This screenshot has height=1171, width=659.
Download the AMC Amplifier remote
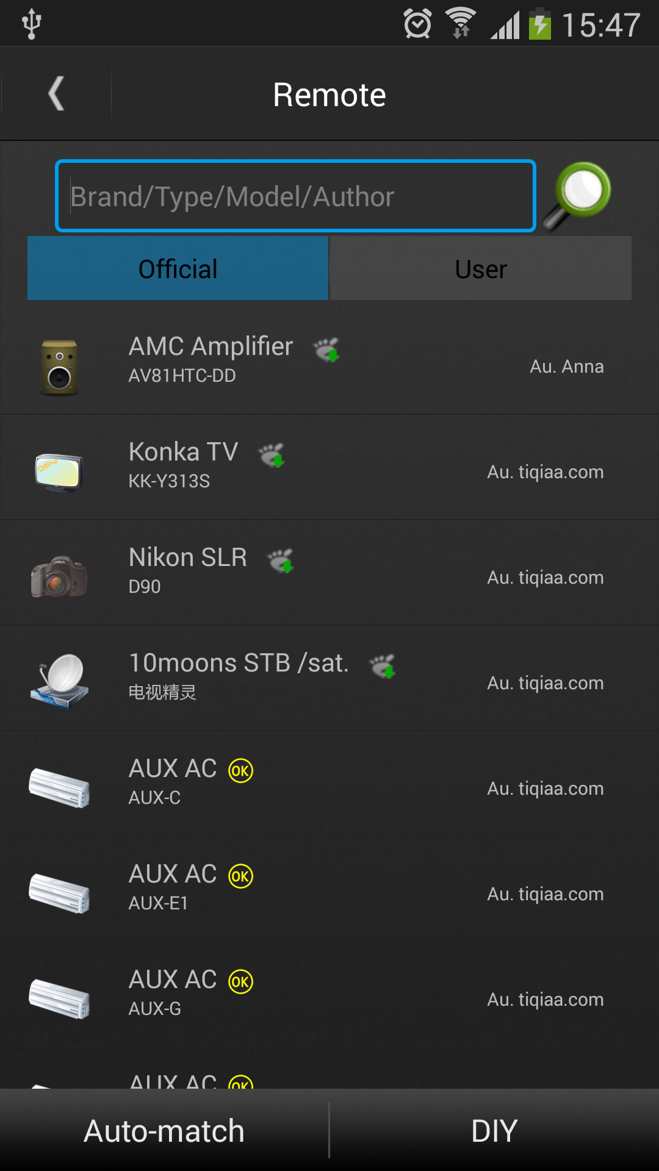pos(326,349)
